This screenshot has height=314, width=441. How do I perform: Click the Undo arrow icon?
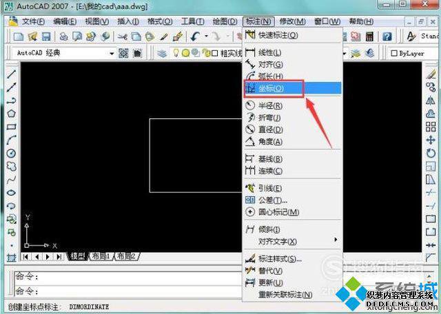(x=196, y=36)
